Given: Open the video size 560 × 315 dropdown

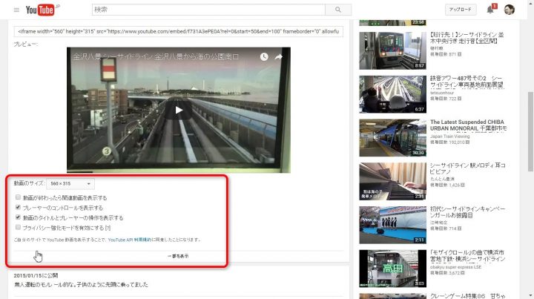Looking at the screenshot, I should [x=70, y=183].
